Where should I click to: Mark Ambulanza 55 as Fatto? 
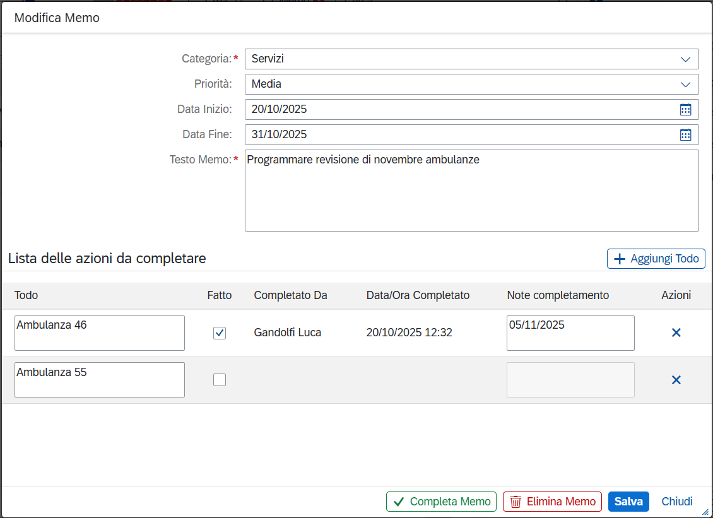point(220,380)
